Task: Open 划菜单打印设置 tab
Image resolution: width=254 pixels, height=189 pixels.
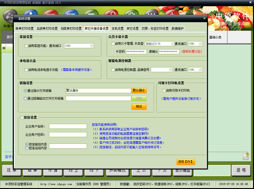Action: click(x=71, y=28)
